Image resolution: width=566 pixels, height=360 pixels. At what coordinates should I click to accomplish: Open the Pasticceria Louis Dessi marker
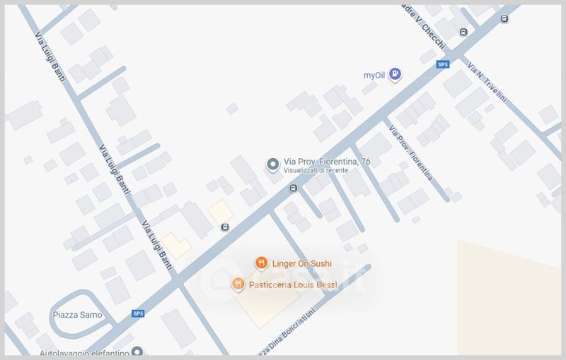(x=238, y=284)
